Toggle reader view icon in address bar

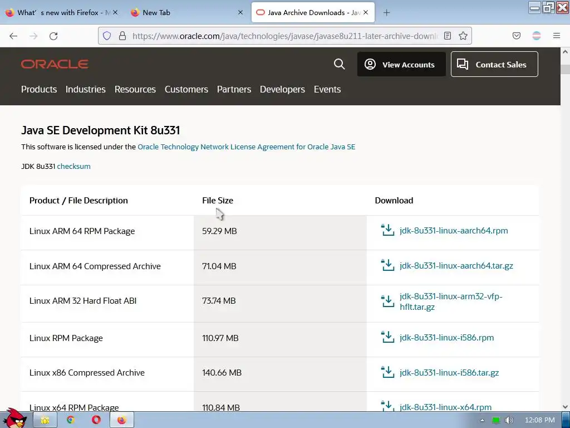[448, 36]
